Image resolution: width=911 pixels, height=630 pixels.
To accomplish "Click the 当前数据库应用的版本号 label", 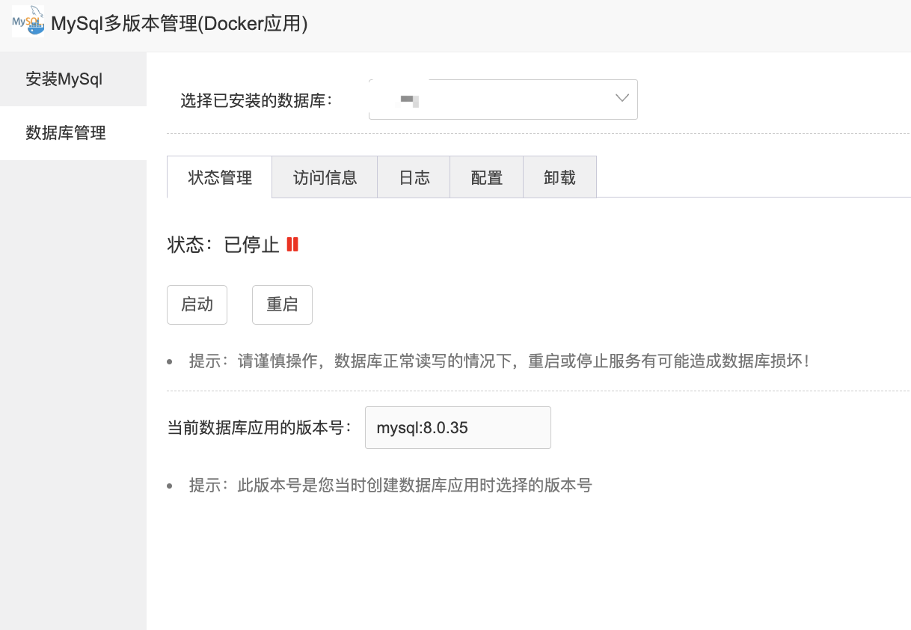I will click(x=260, y=428).
